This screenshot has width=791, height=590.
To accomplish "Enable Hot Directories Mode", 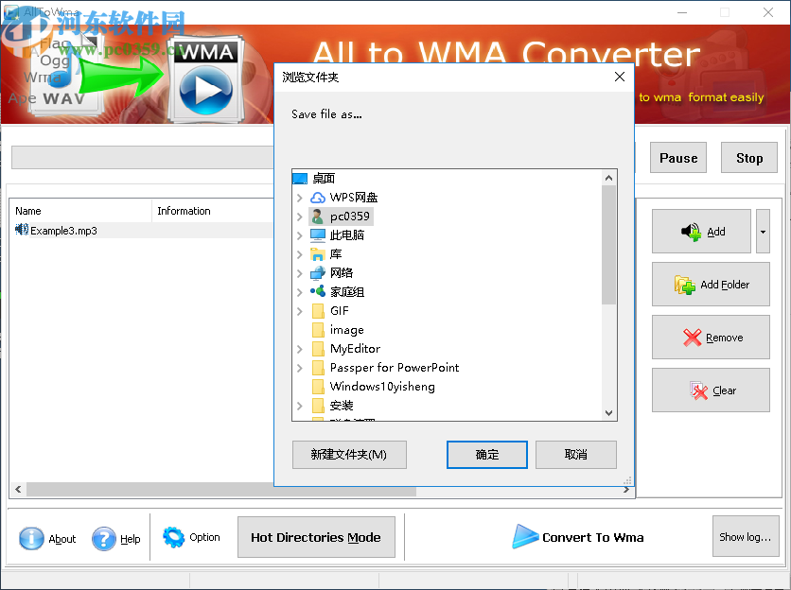I will pyautogui.click(x=316, y=536).
